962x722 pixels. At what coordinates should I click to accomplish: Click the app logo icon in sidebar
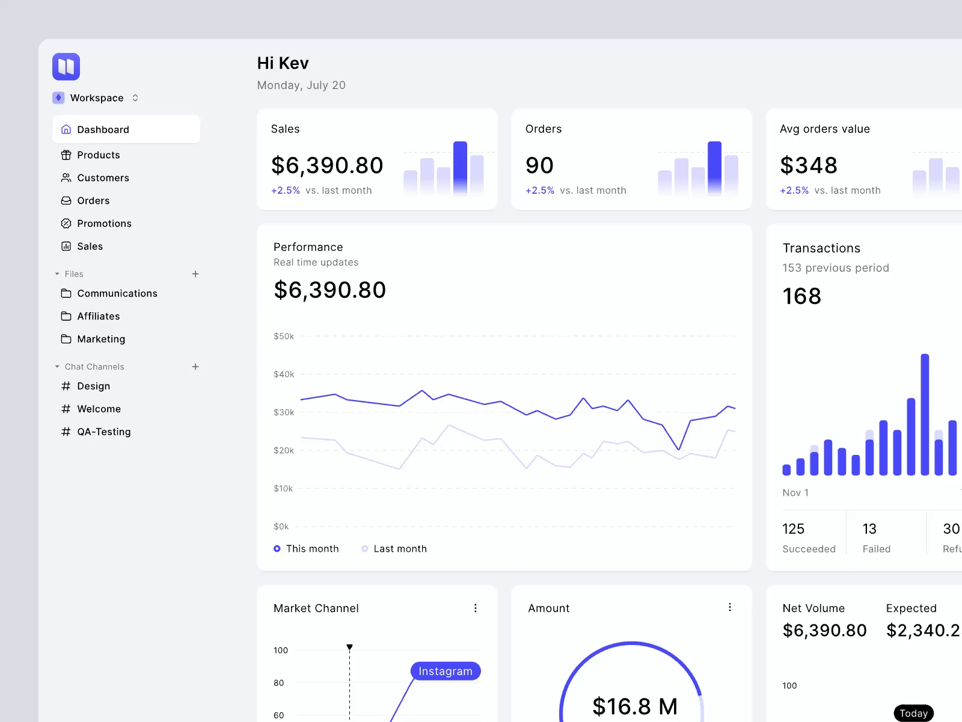pos(66,67)
